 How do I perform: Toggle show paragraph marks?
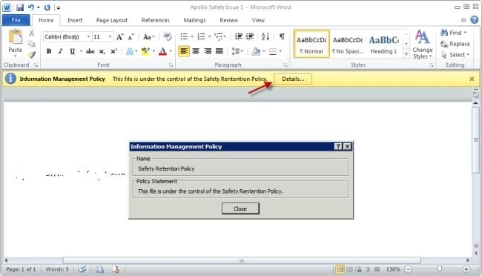tap(282, 36)
